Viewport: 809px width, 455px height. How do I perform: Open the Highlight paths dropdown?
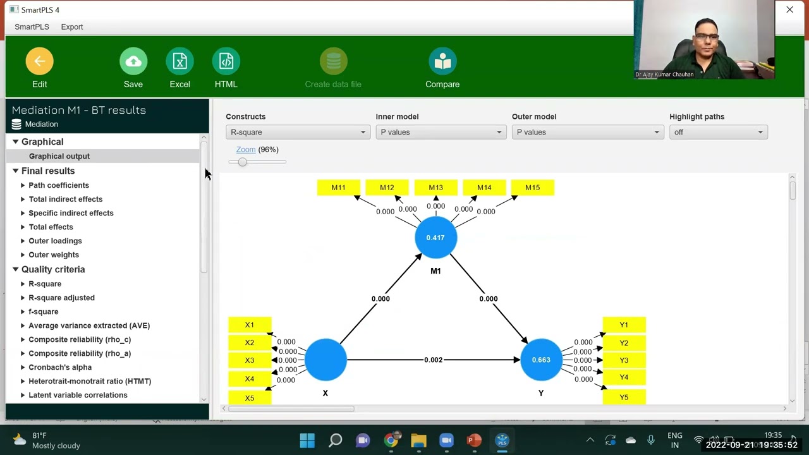click(x=719, y=132)
